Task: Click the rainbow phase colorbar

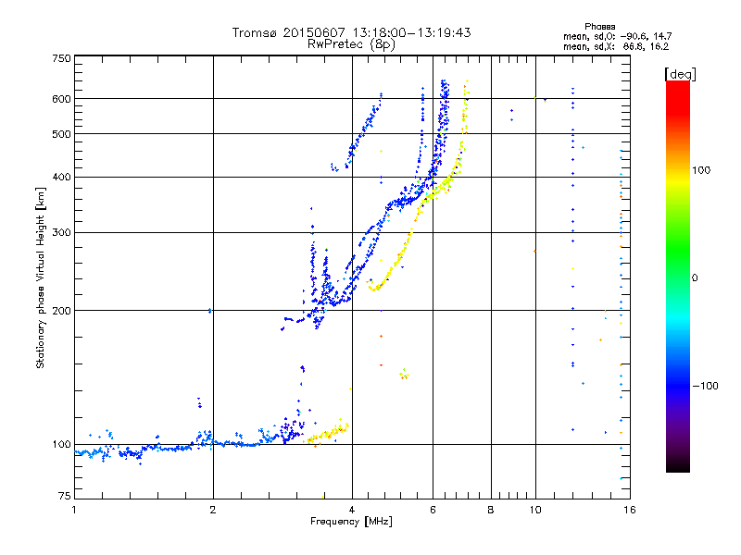Action: click(678, 276)
